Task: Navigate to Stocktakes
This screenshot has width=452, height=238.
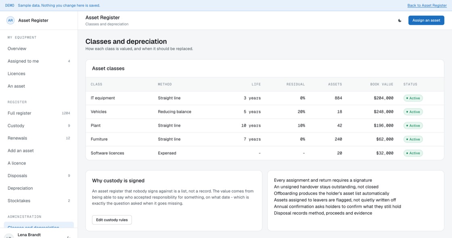Action: [x=39, y=201]
